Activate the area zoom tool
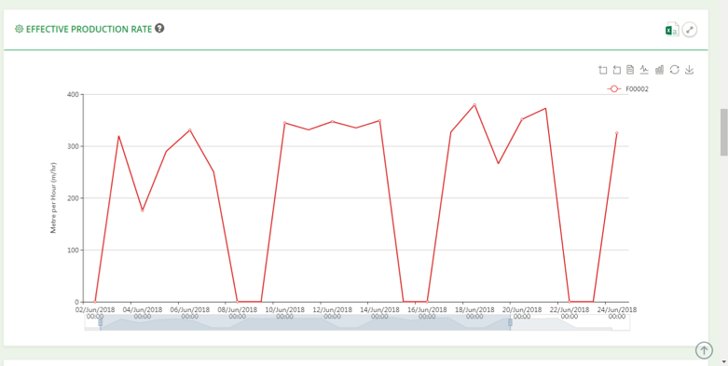 point(602,70)
